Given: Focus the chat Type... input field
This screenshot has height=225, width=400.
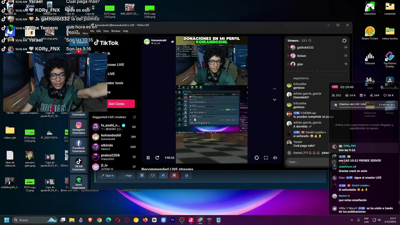Looking at the screenshot, I should click(308, 162).
